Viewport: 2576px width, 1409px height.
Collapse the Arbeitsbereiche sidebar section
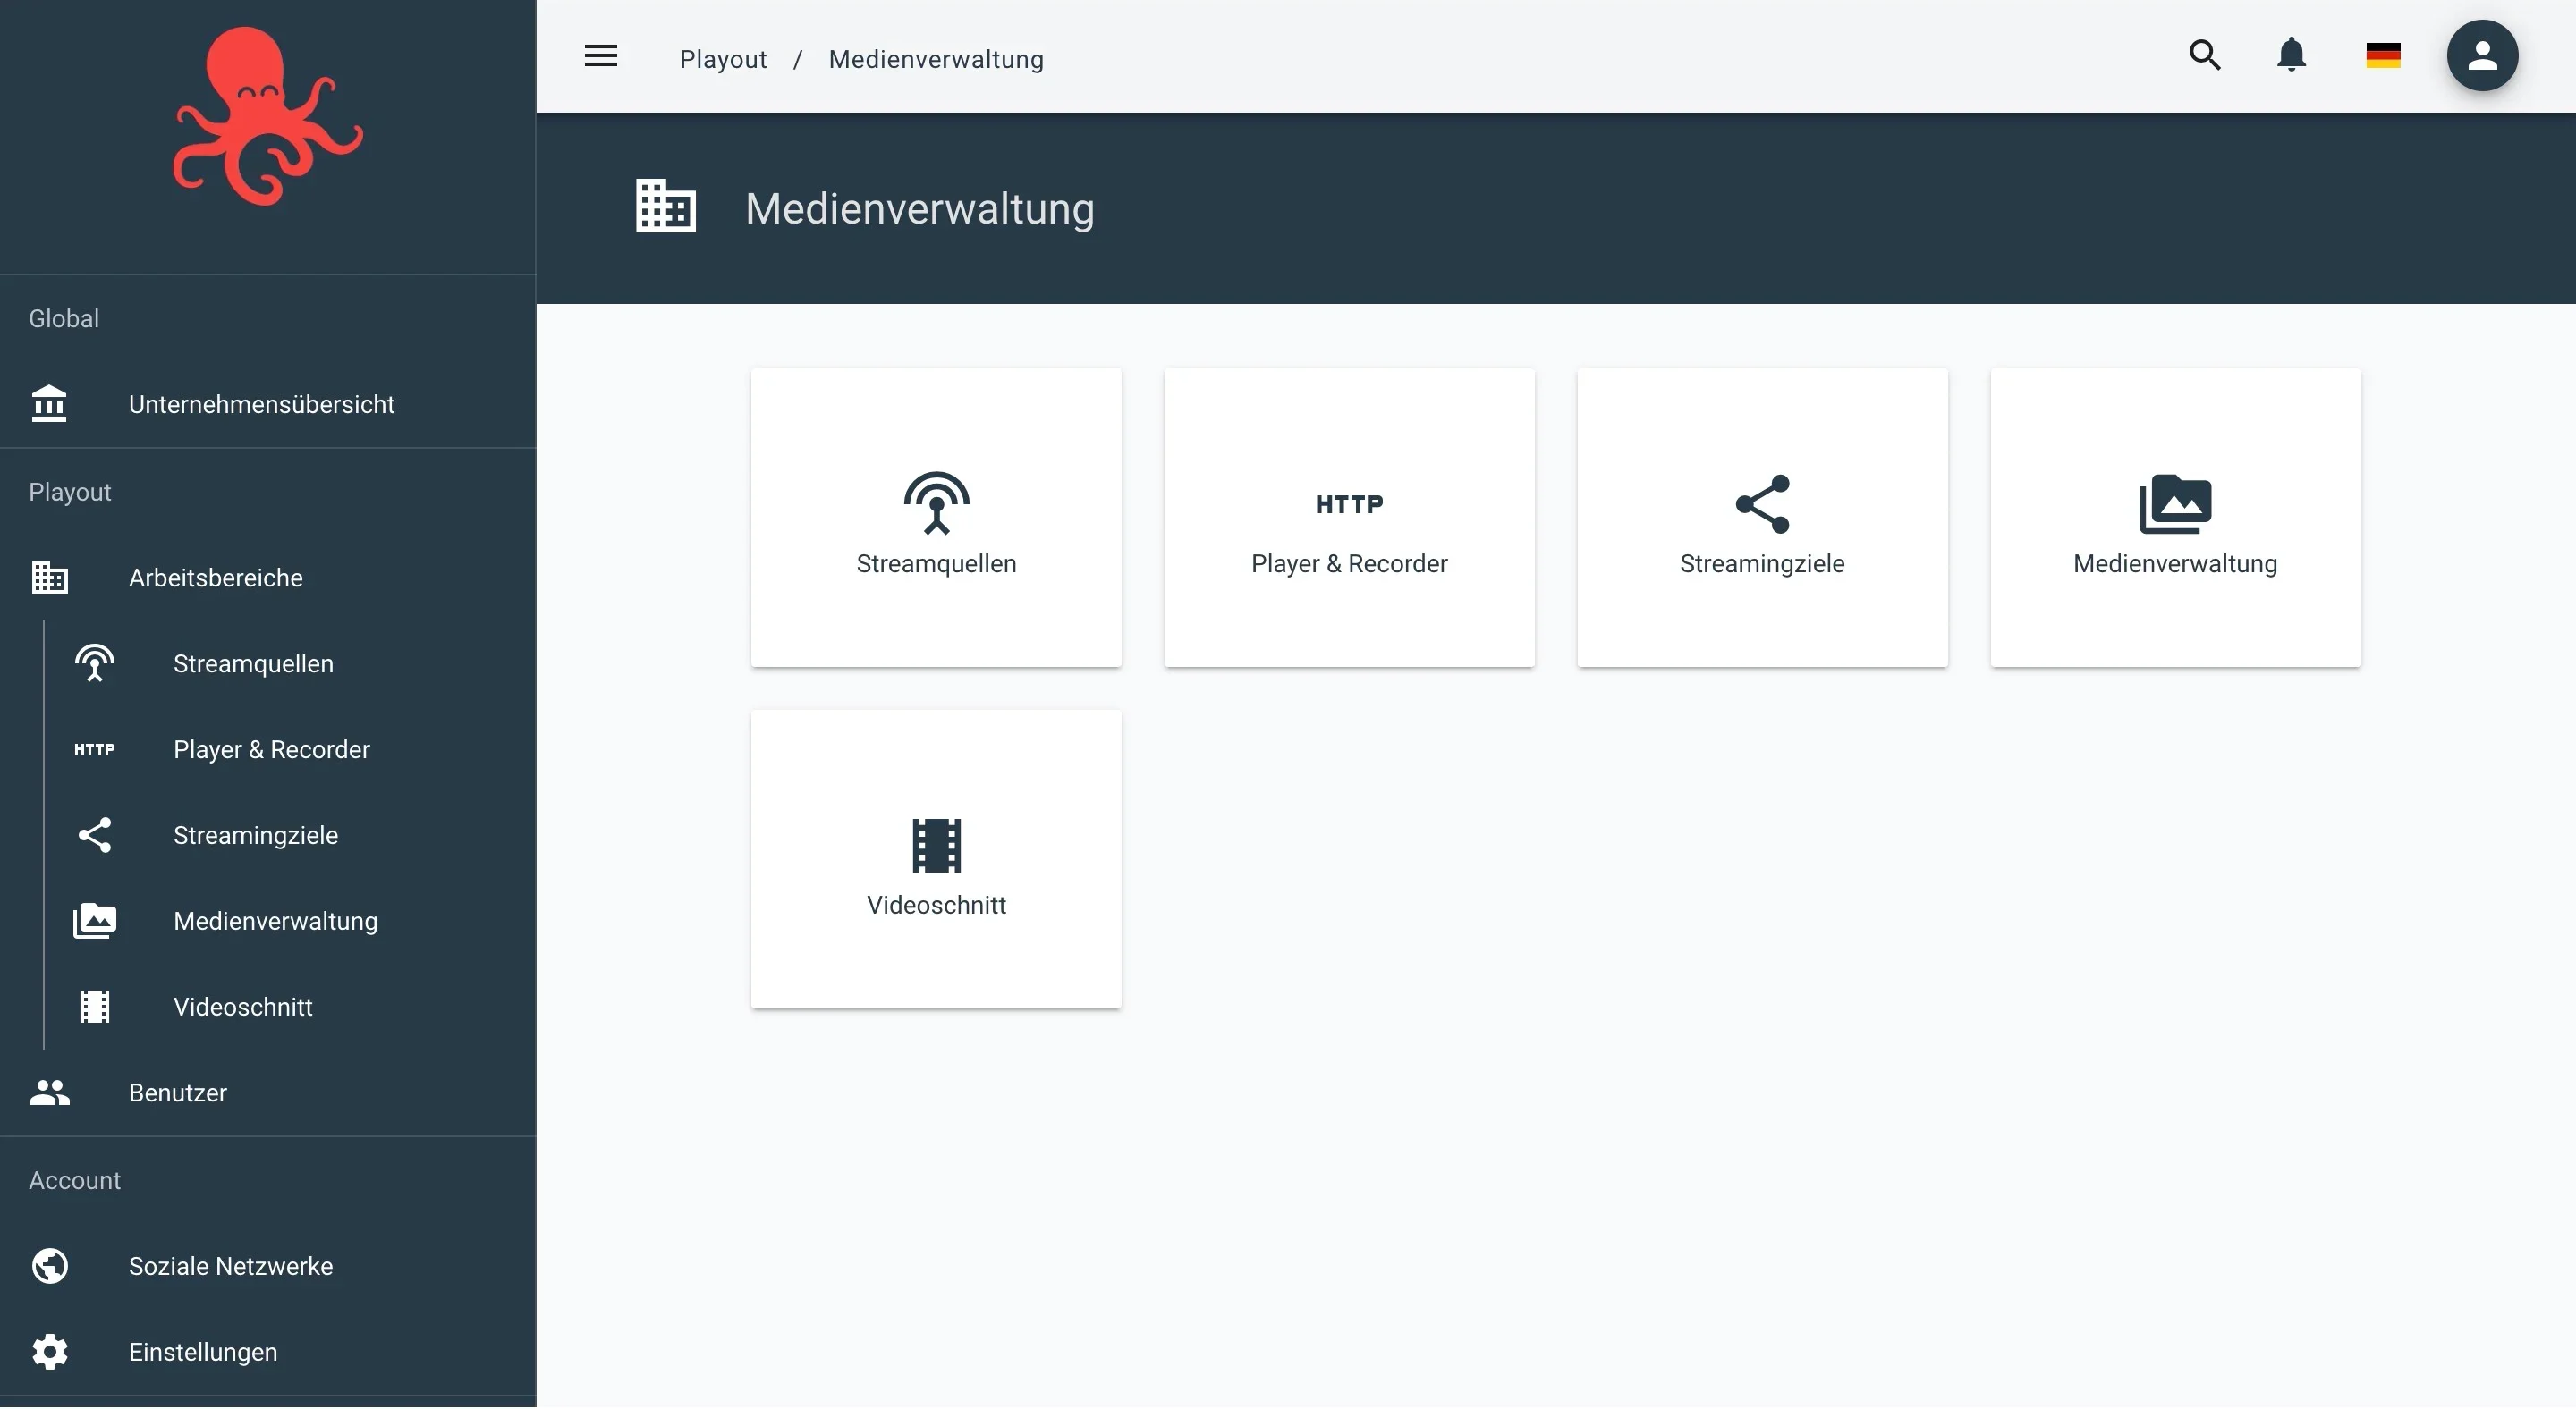pos(215,578)
